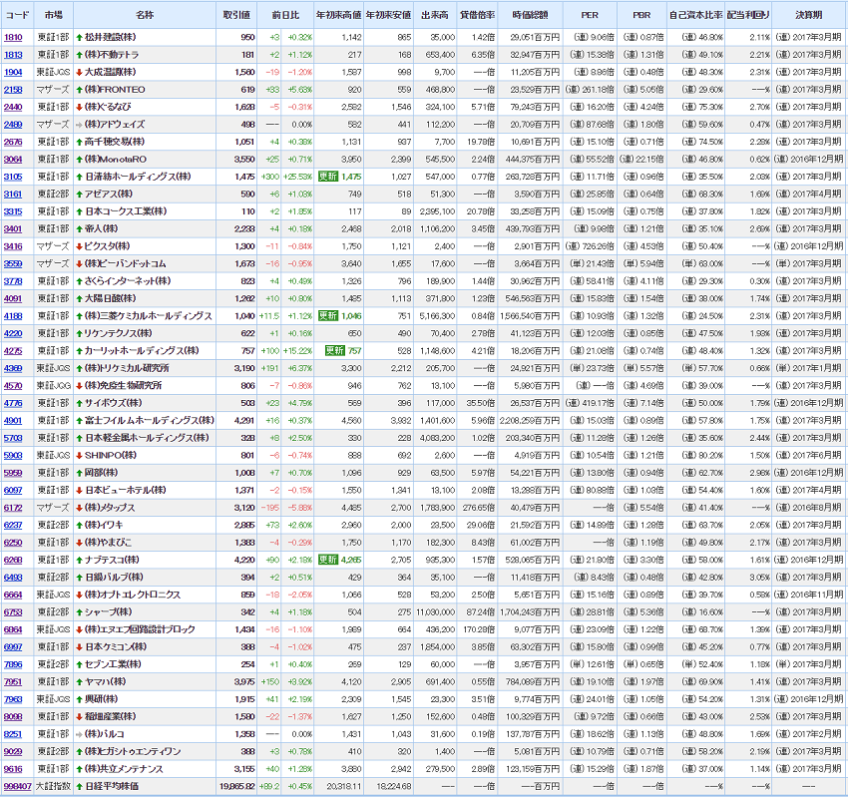848x798 pixels.
Task: Open stock code 4901 link
Action: click(13, 421)
